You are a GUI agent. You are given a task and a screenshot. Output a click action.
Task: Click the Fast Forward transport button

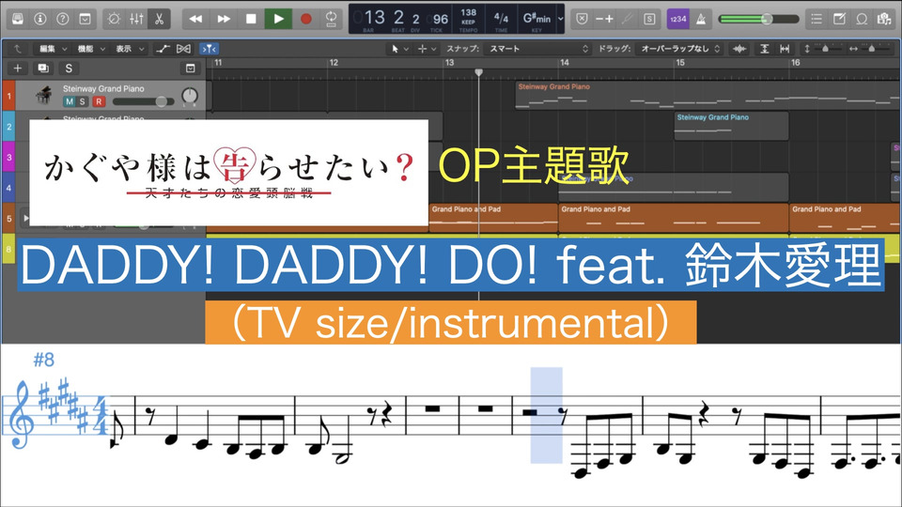click(x=224, y=19)
